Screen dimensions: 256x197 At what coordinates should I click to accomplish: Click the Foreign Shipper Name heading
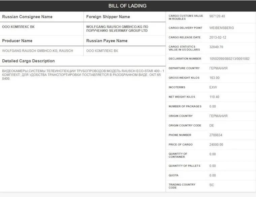(x=108, y=17)
